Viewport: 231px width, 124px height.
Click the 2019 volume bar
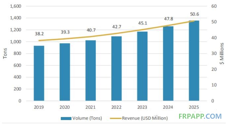pyautogui.click(x=39, y=73)
